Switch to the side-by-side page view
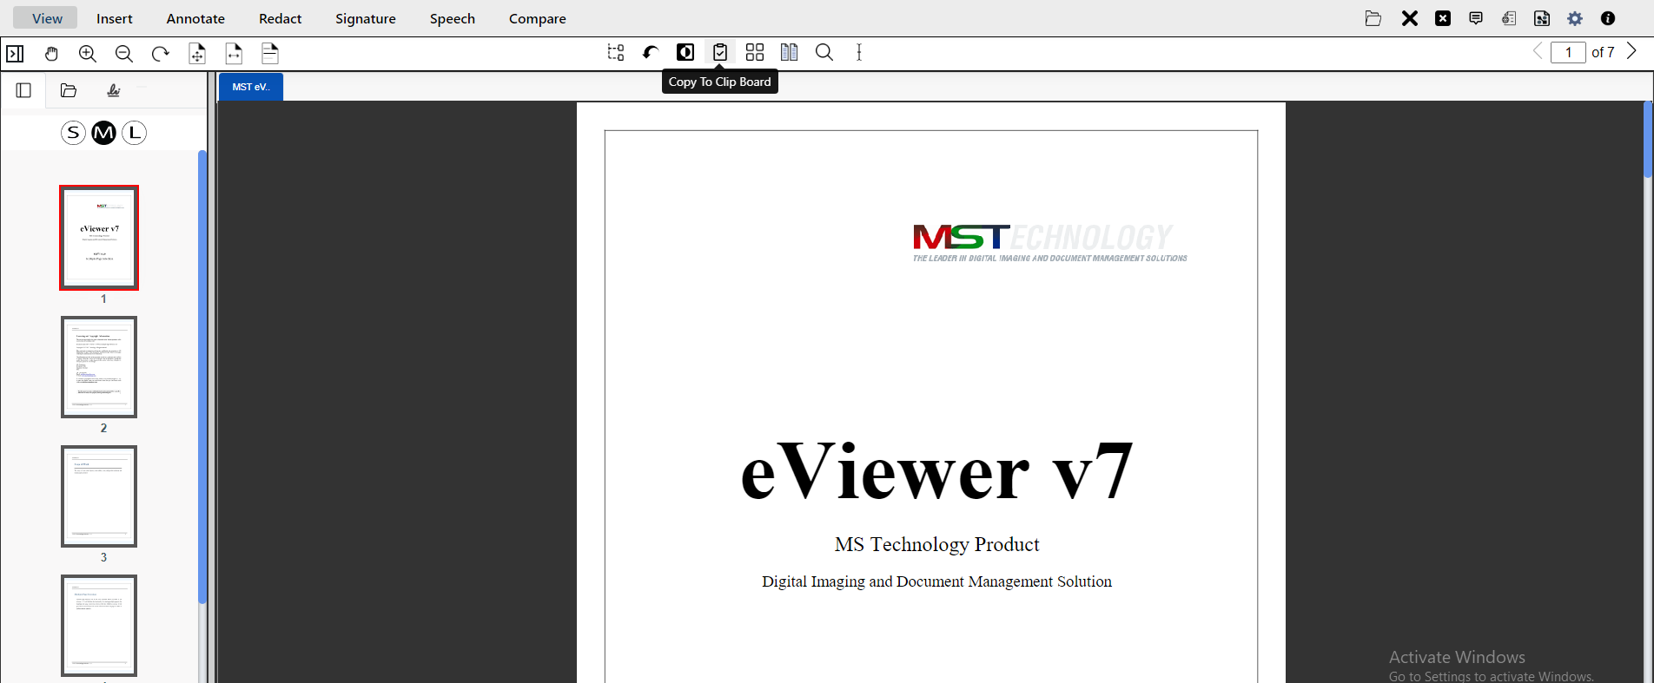 click(x=790, y=53)
